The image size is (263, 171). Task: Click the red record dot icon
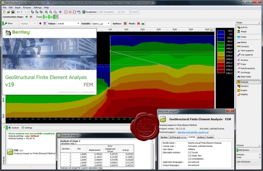[40, 24]
